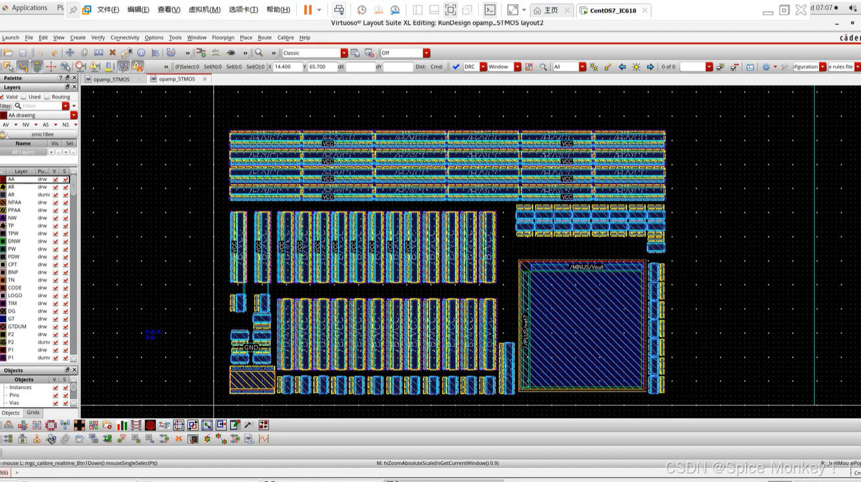Viewport: 861px width, 482px height.
Task: Click the X coordinate field
Action: click(x=288, y=67)
